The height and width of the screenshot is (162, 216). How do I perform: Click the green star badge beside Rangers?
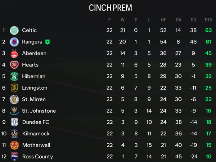(48, 42)
